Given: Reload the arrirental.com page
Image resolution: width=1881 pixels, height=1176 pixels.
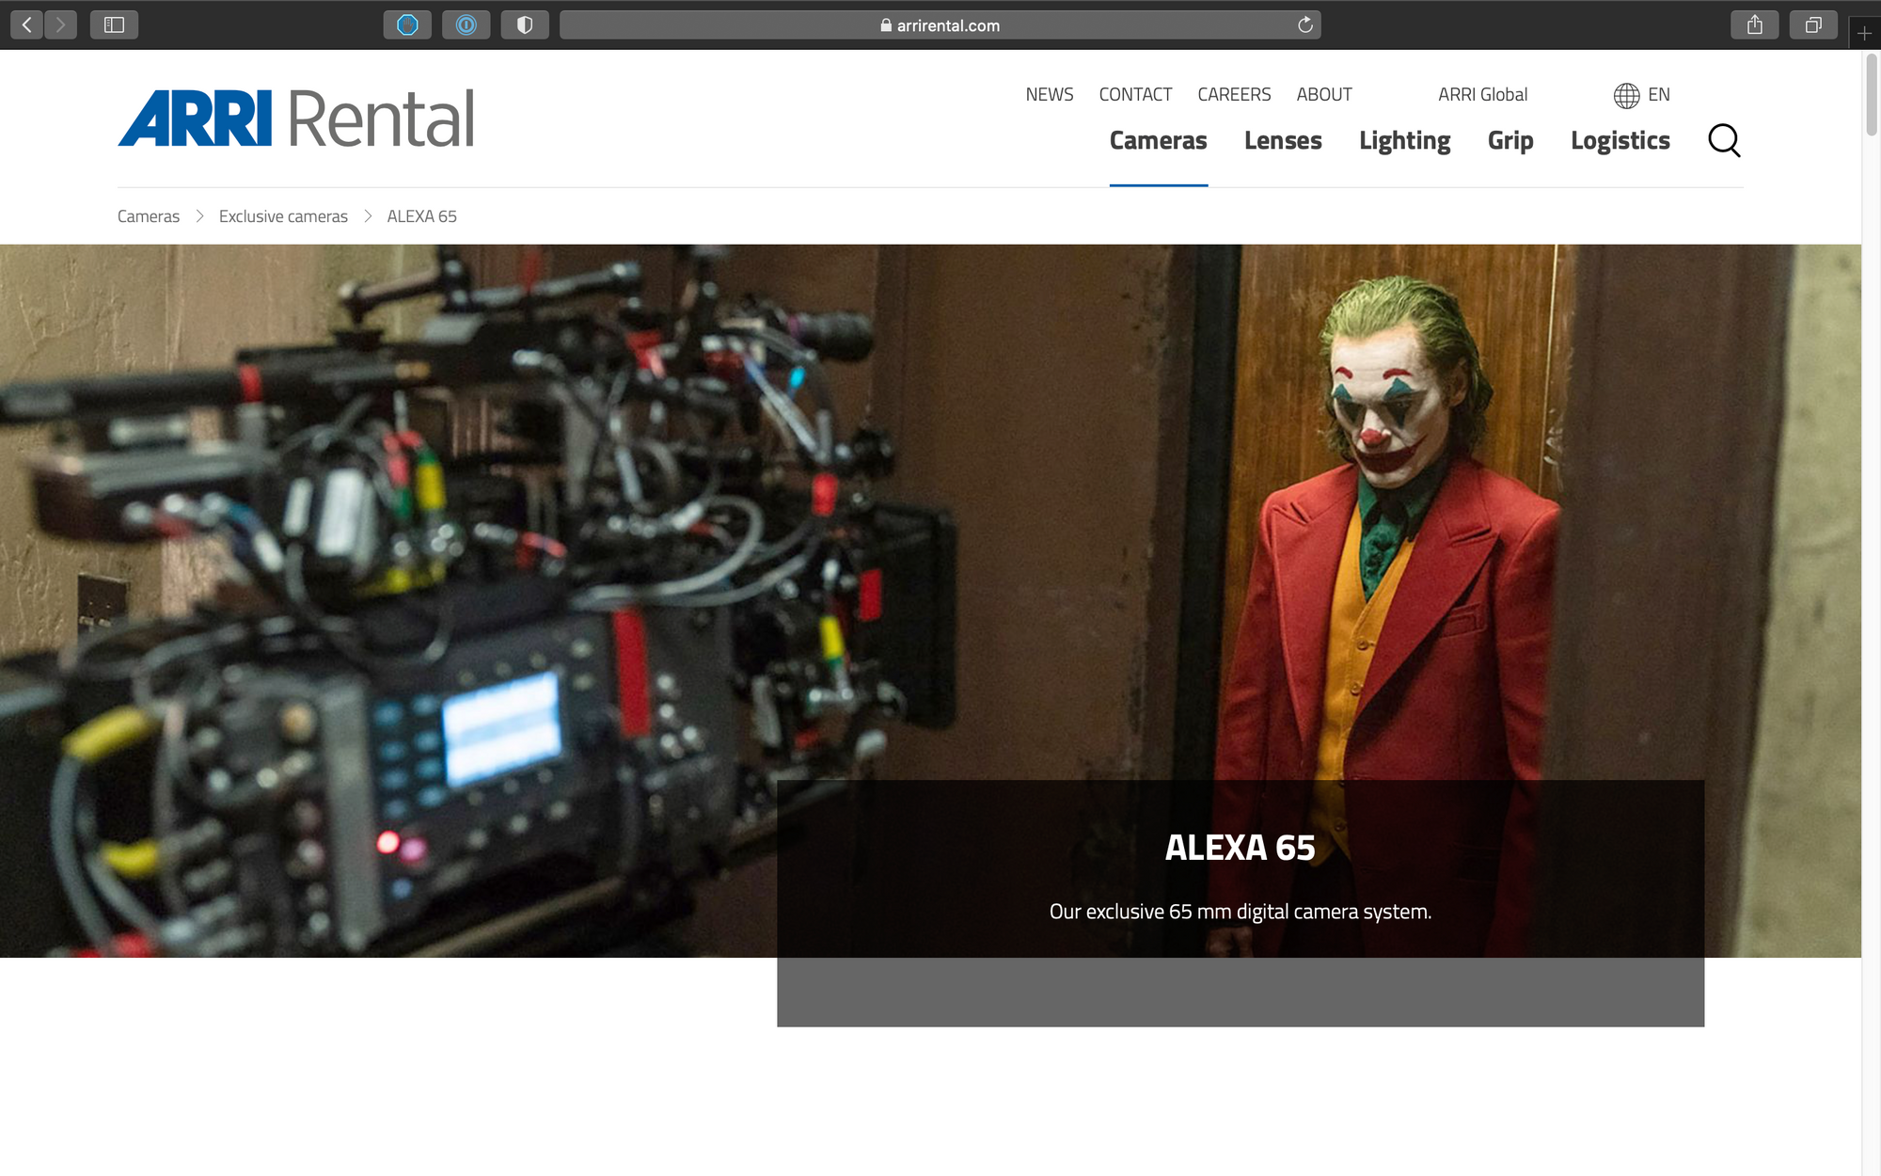Looking at the screenshot, I should pos(1304,25).
